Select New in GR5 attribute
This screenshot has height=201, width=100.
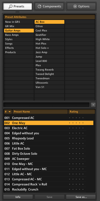(19, 22)
